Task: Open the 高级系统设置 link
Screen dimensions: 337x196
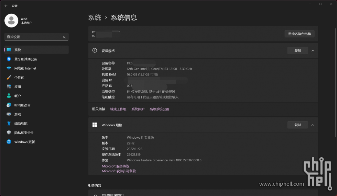Action: (x=159, y=109)
